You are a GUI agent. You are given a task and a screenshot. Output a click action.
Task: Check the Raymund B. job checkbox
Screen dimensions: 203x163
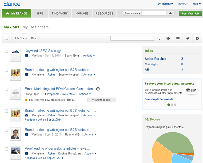6,130
